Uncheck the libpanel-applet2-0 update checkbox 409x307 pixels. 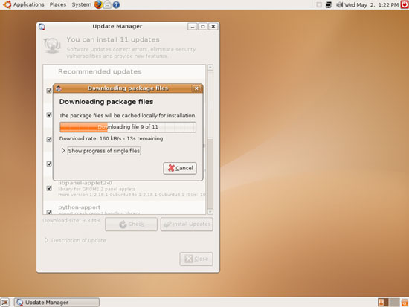point(49,188)
